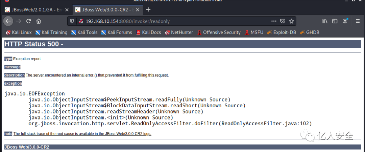Viewport: 365px width, 152px height.
Task: Open the hamburger application menu
Action: [x=358, y=21]
